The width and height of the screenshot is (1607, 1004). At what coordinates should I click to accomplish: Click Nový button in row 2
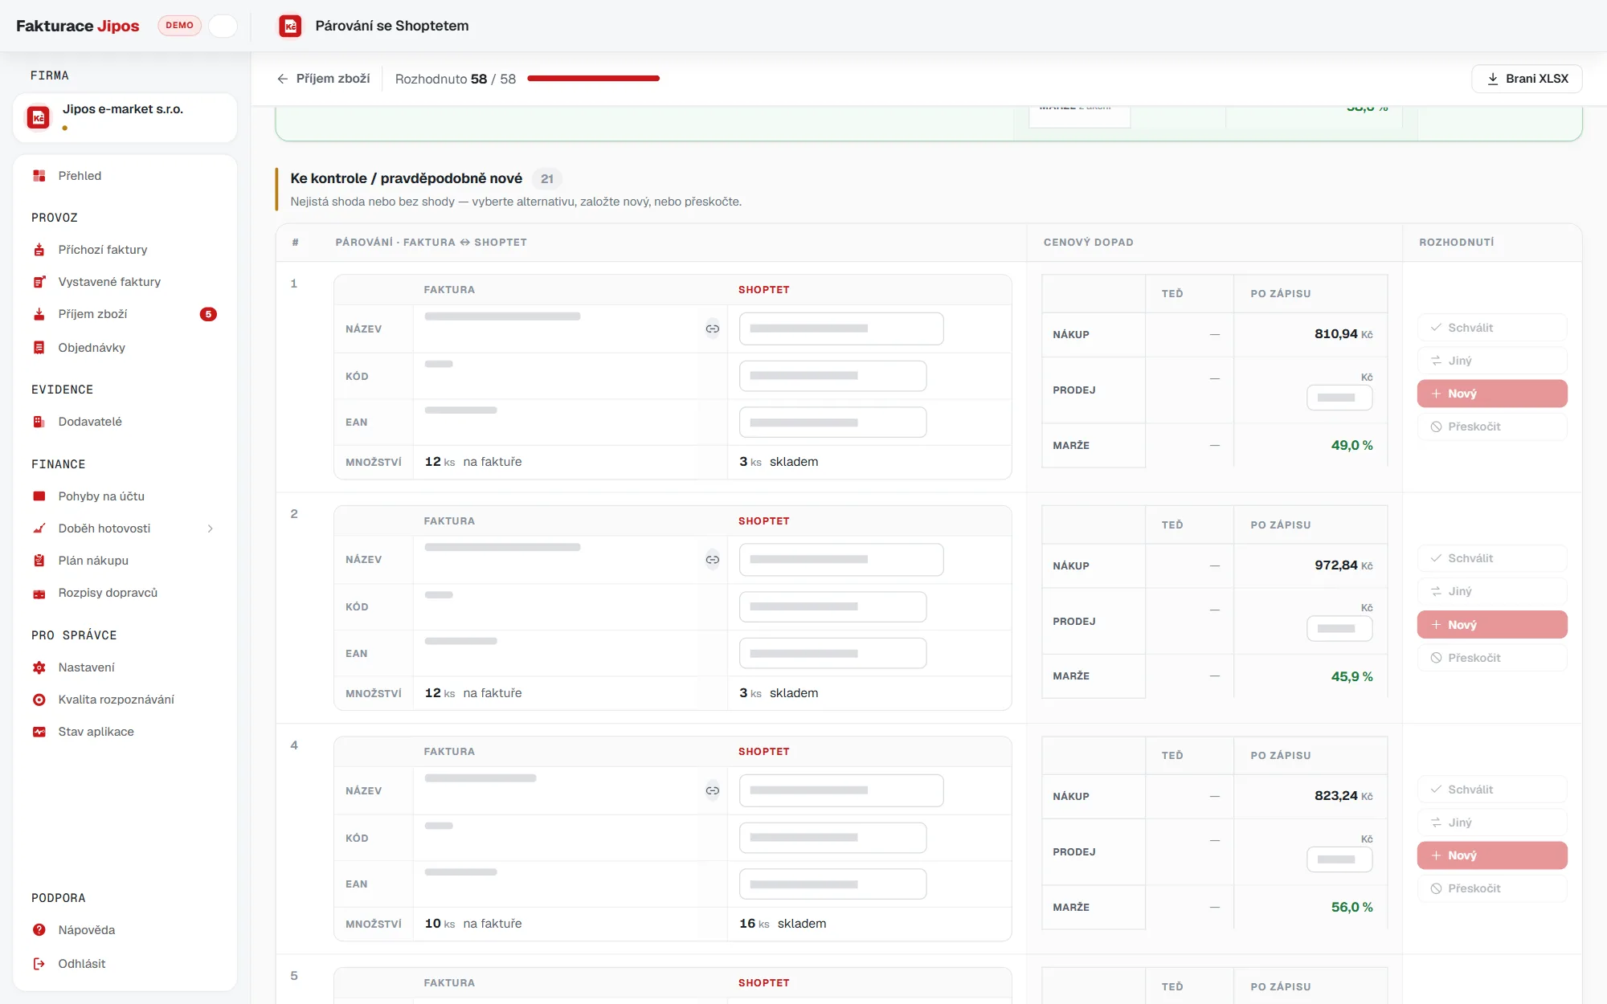[x=1492, y=625]
